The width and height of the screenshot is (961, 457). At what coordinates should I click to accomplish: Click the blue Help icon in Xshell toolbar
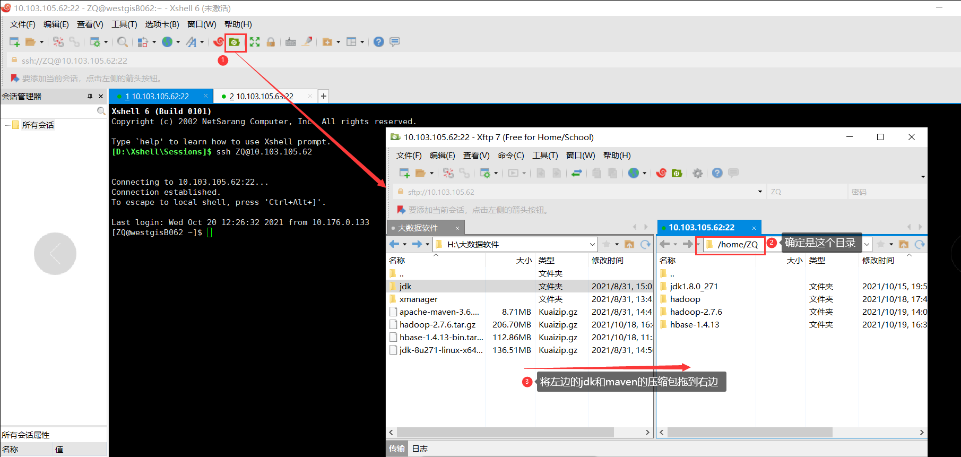click(x=378, y=42)
